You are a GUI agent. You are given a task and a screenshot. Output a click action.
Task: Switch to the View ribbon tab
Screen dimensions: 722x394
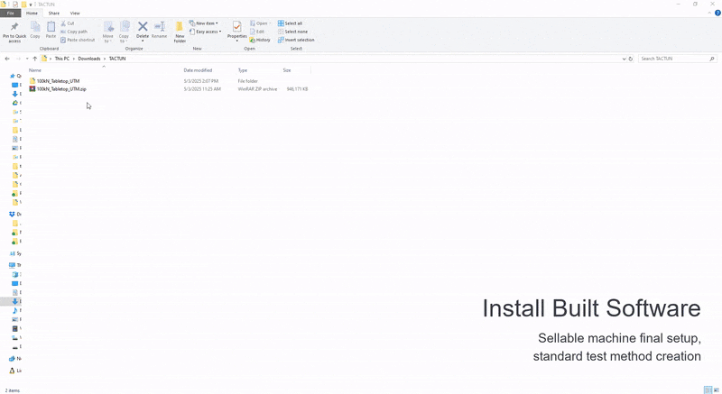(75, 14)
